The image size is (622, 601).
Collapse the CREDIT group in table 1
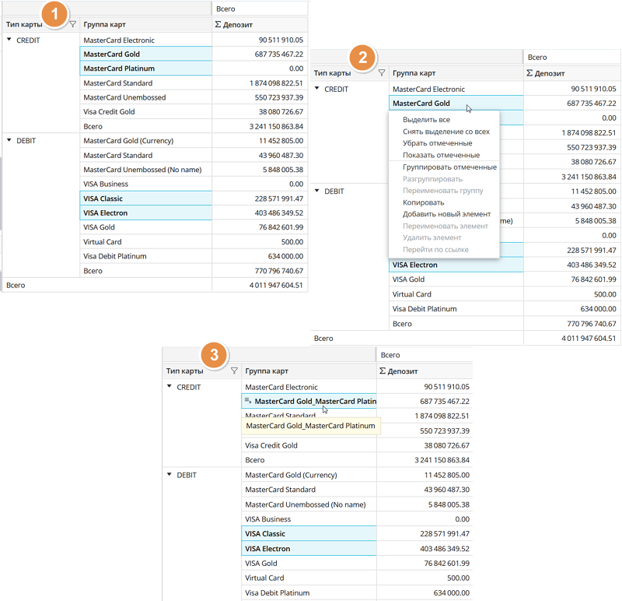[9, 40]
